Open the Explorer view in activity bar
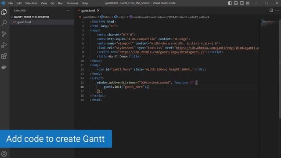The image size is (281, 158). 4,12
